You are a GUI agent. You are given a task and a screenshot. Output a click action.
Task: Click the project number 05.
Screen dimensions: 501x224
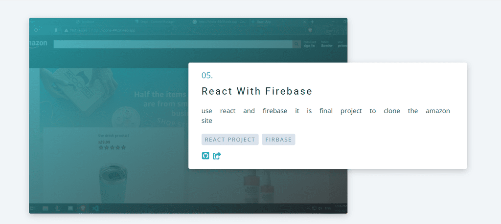coord(207,76)
